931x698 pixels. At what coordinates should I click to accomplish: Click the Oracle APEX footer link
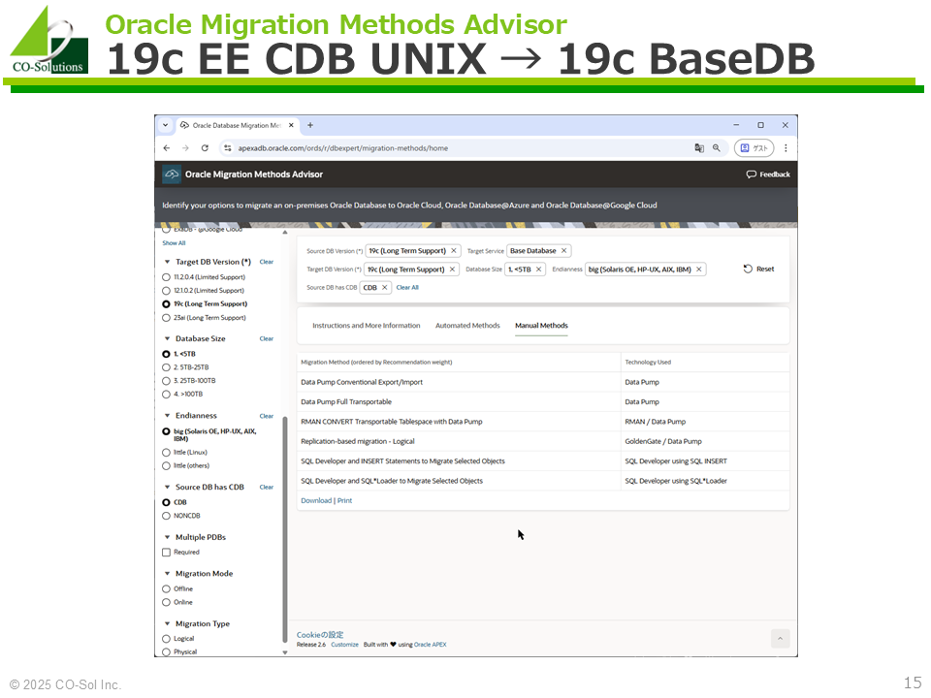coord(431,645)
